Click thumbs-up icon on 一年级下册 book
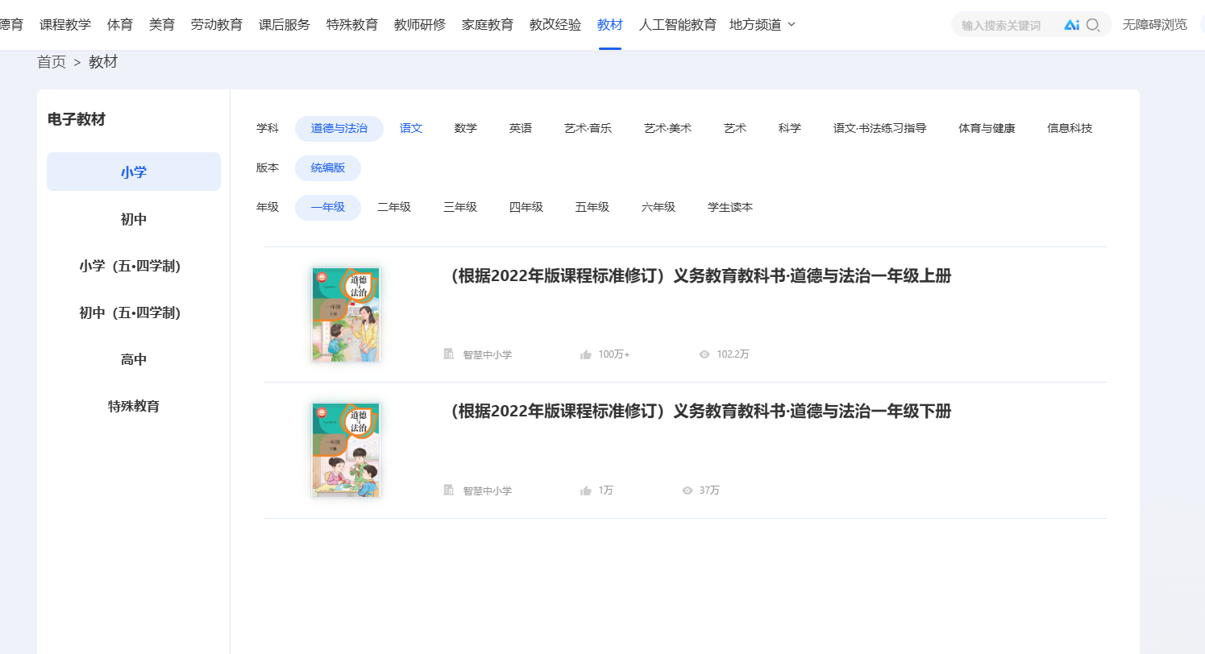The image size is (1205, 654). click(586, 490)
